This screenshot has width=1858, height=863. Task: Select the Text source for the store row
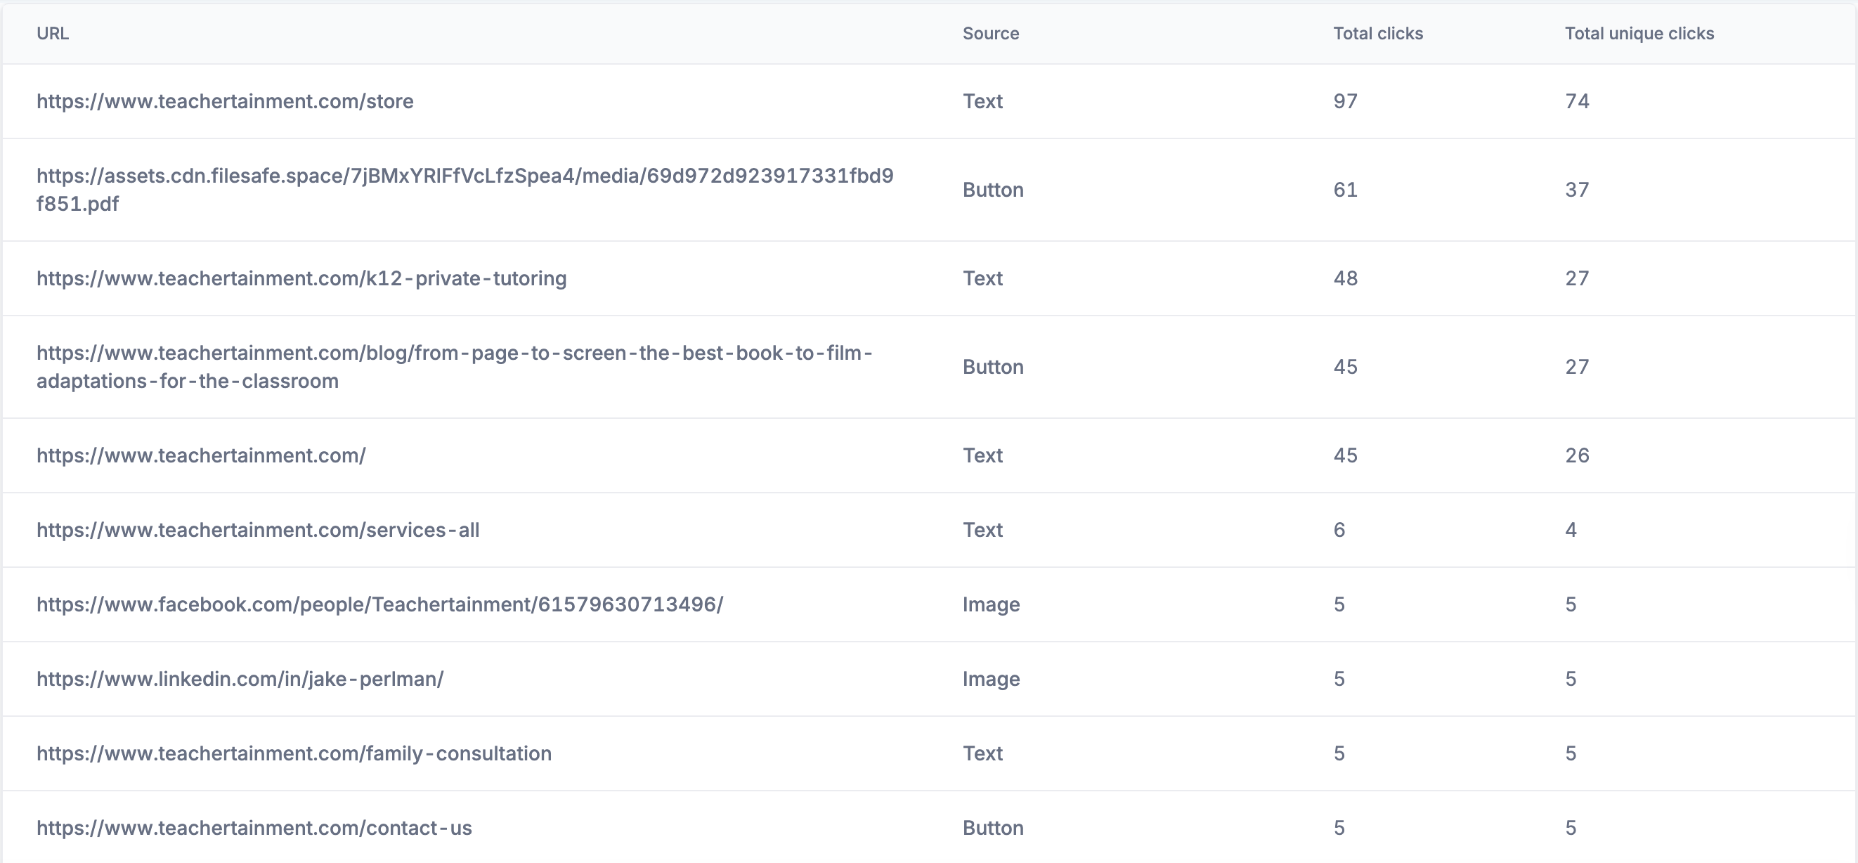982,101
